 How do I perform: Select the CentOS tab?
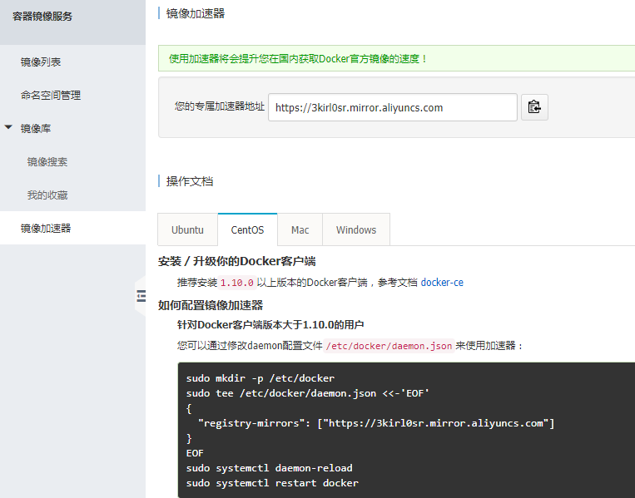point(247,230)
